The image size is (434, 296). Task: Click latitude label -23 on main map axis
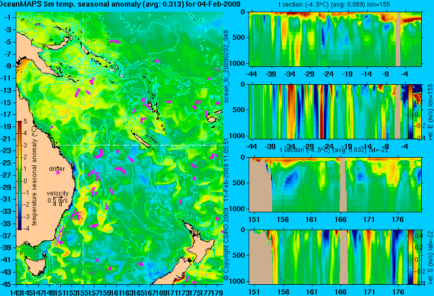[x=6, y=151]
